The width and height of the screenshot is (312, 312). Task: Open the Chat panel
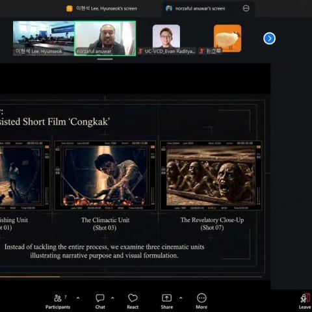(x=100, y=302)
